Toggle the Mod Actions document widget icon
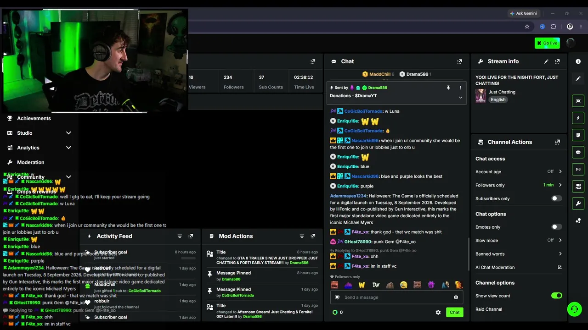588x330 pixels. (x=578, y=135)
